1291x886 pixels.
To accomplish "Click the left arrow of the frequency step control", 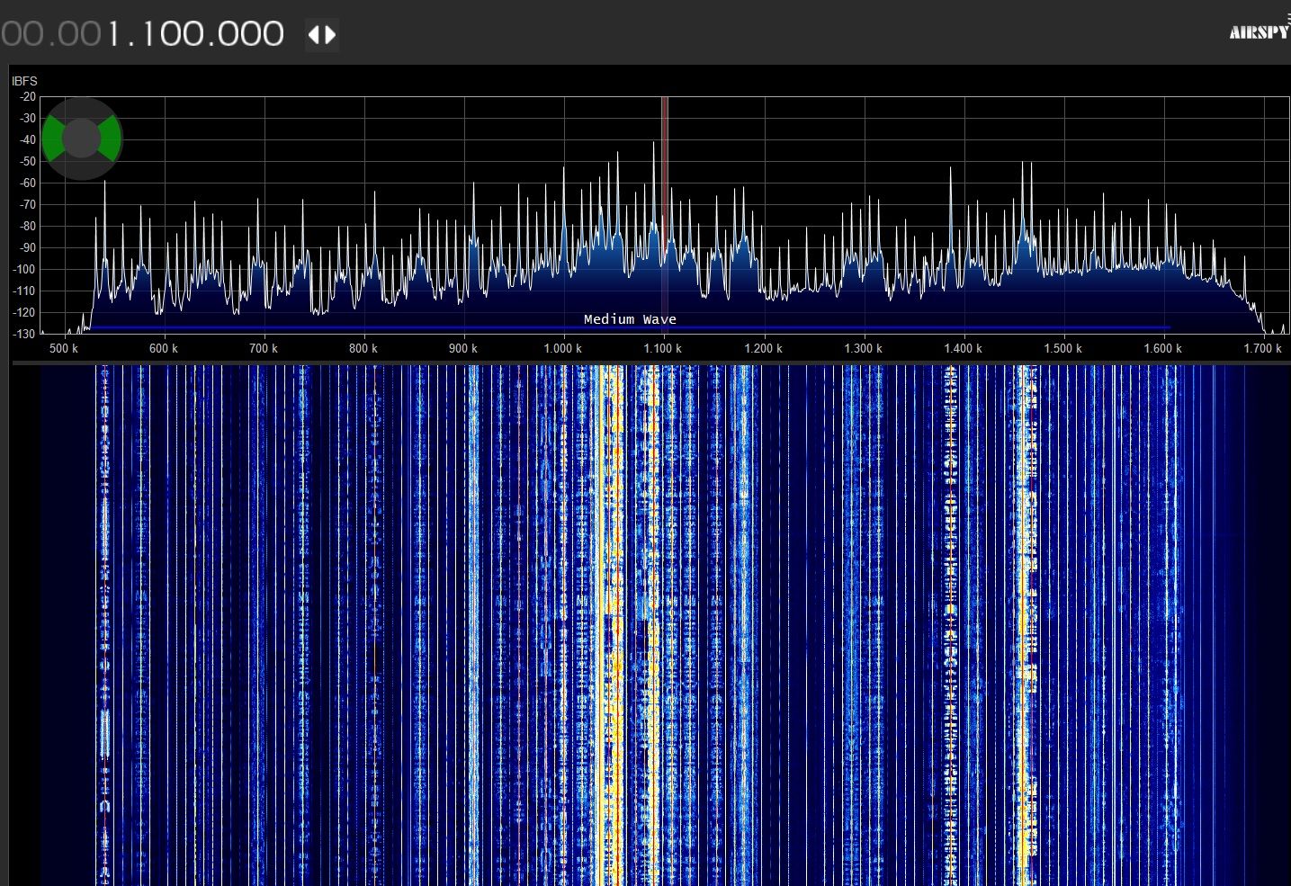I will point(314,35).
